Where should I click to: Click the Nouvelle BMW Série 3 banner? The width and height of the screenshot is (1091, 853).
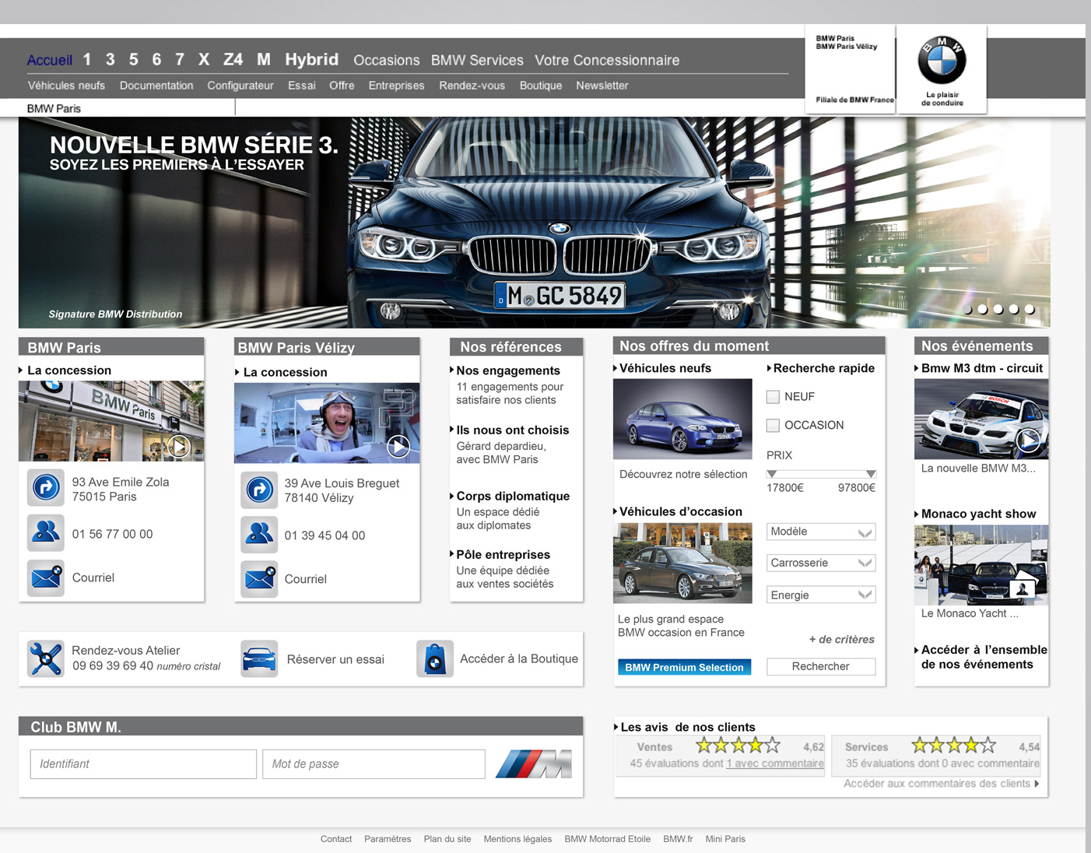pos(535,223)
